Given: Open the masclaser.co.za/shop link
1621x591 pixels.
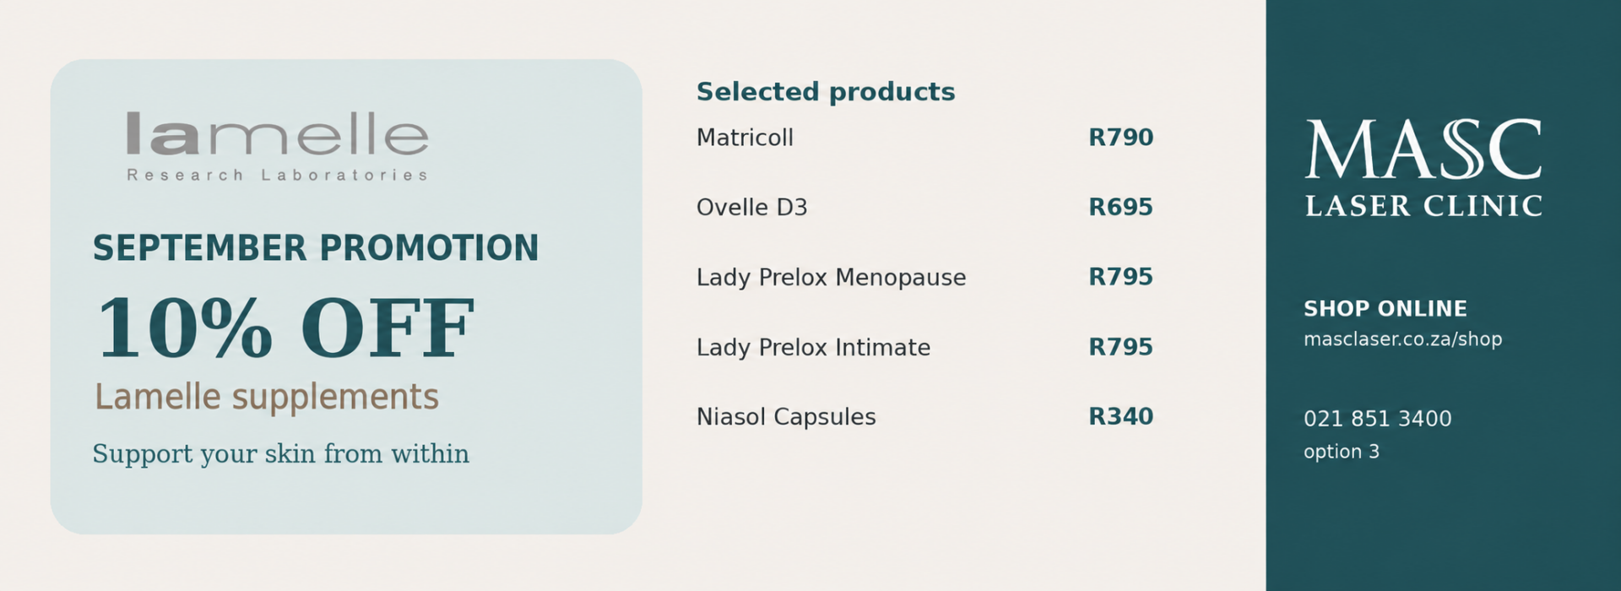Looking at the screenshot, I should [1402, 339].
